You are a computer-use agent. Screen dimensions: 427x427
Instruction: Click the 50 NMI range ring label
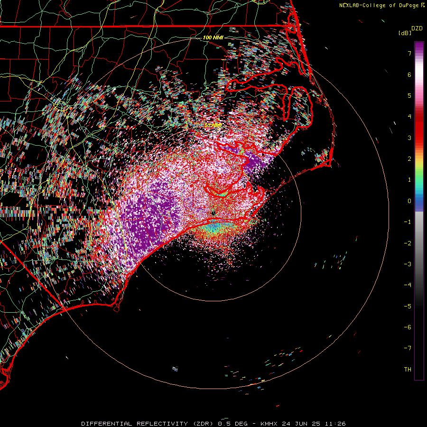[x=213, y=125]
